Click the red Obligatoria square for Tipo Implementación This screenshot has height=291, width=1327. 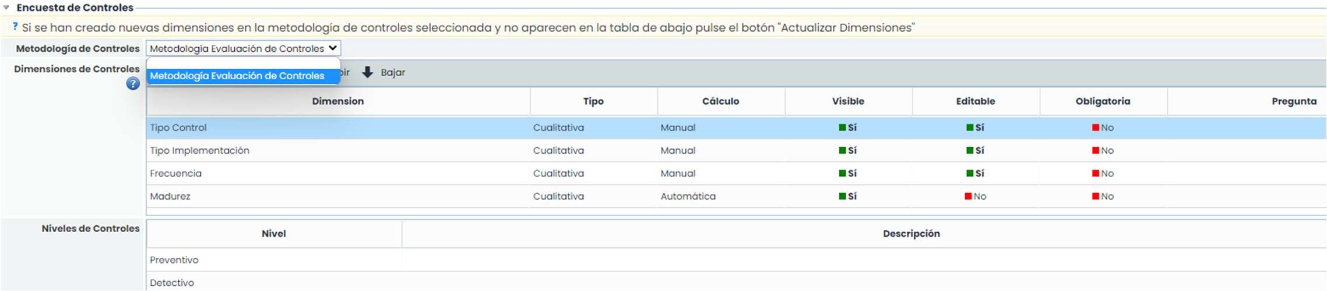tap(1096, 151)
